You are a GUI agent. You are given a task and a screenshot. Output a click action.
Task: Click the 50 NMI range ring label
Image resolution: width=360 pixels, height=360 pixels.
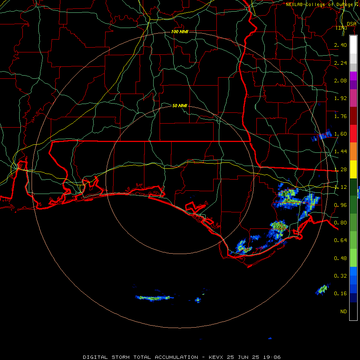(x=180, y=106)
